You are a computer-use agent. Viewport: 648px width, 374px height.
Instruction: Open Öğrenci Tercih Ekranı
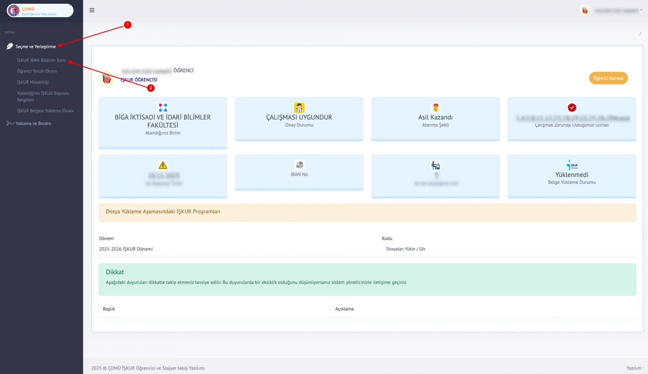click(x=37, y=71)
